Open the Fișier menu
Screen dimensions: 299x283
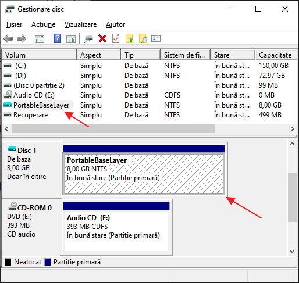14,24
